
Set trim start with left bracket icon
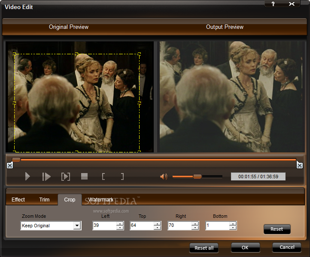click(103, 176)
